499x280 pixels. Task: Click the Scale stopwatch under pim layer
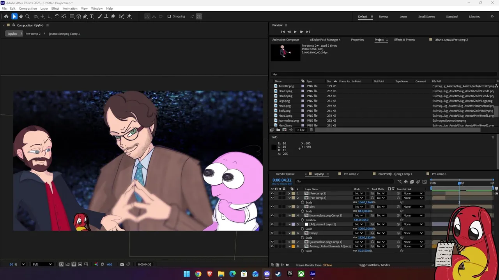[303, 211]
